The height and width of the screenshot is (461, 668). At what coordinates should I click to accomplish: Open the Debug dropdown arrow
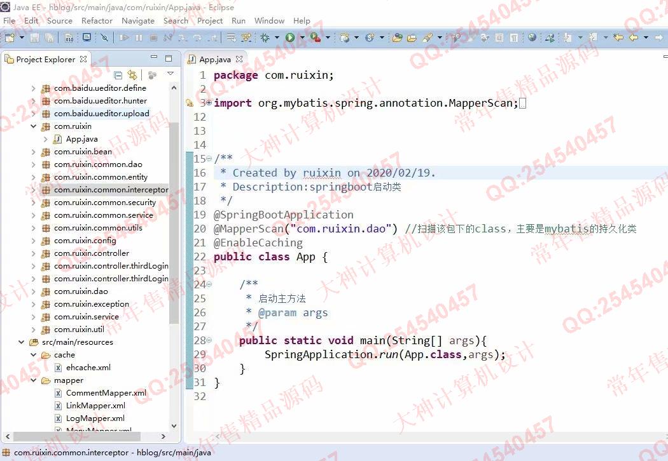[277, 38]
